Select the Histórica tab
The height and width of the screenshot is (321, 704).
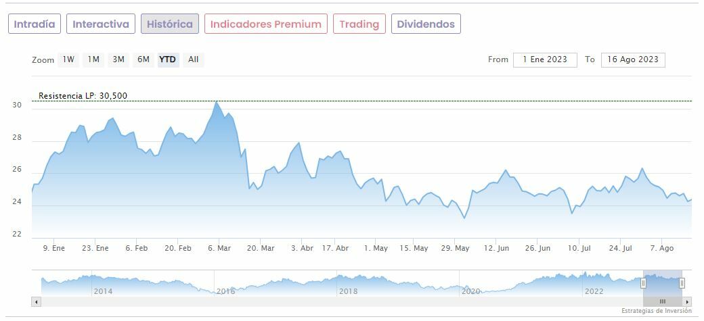point(170,24)
